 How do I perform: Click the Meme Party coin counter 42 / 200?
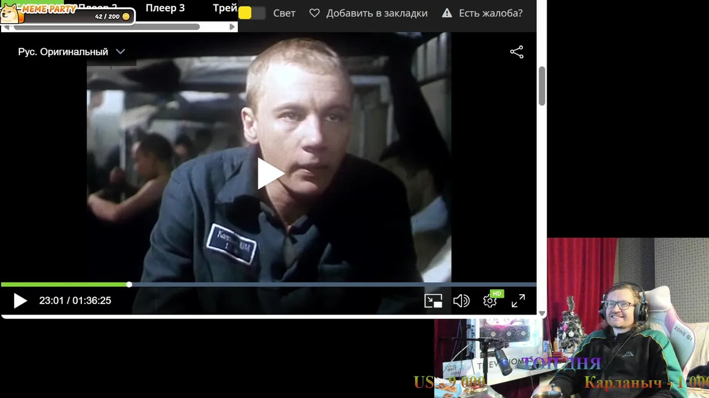[x=112, y=17]
